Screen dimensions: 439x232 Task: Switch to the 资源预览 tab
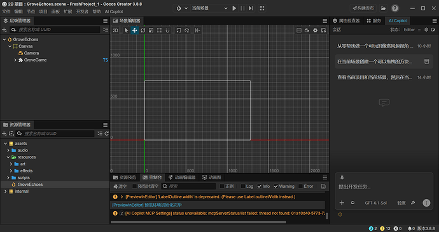tap(125, 177)
